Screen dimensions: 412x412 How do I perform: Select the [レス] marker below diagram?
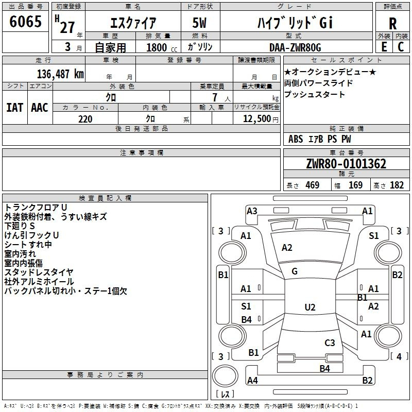[225, 394]
